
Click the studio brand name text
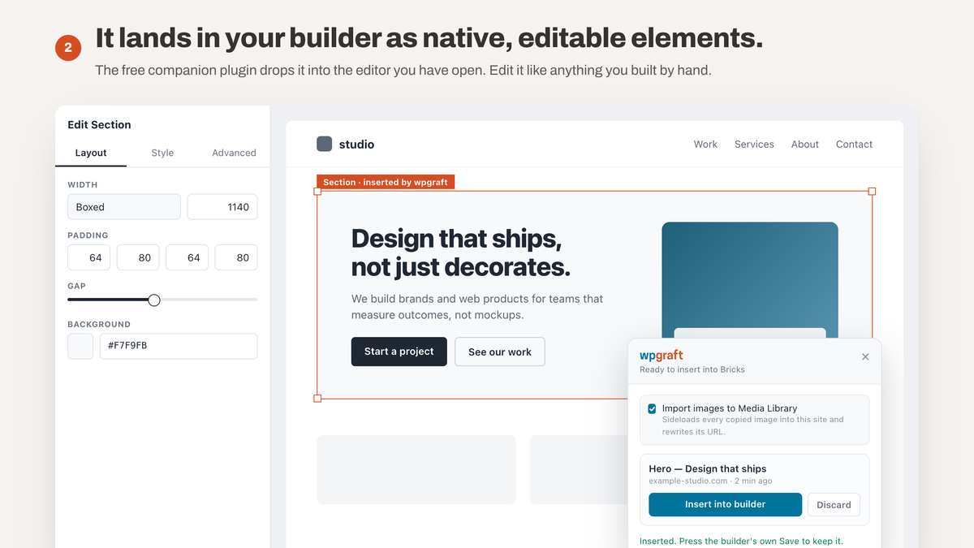[x=356, y=145]
